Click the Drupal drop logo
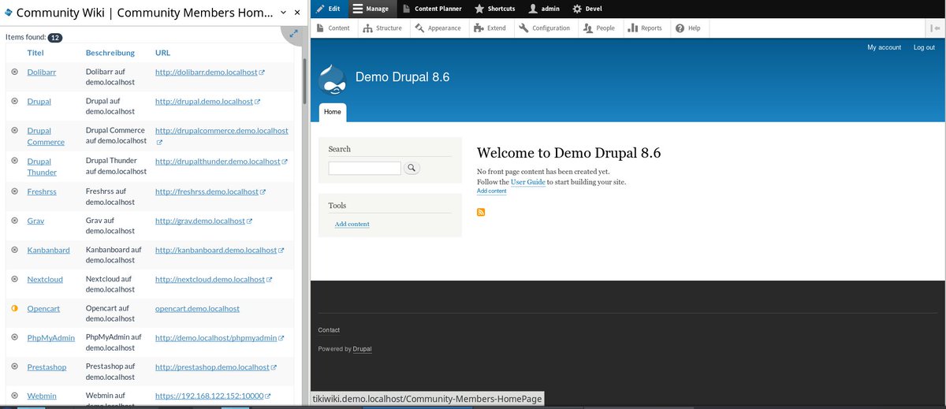Viewport: 946px width, 409px height. [332, 80]
